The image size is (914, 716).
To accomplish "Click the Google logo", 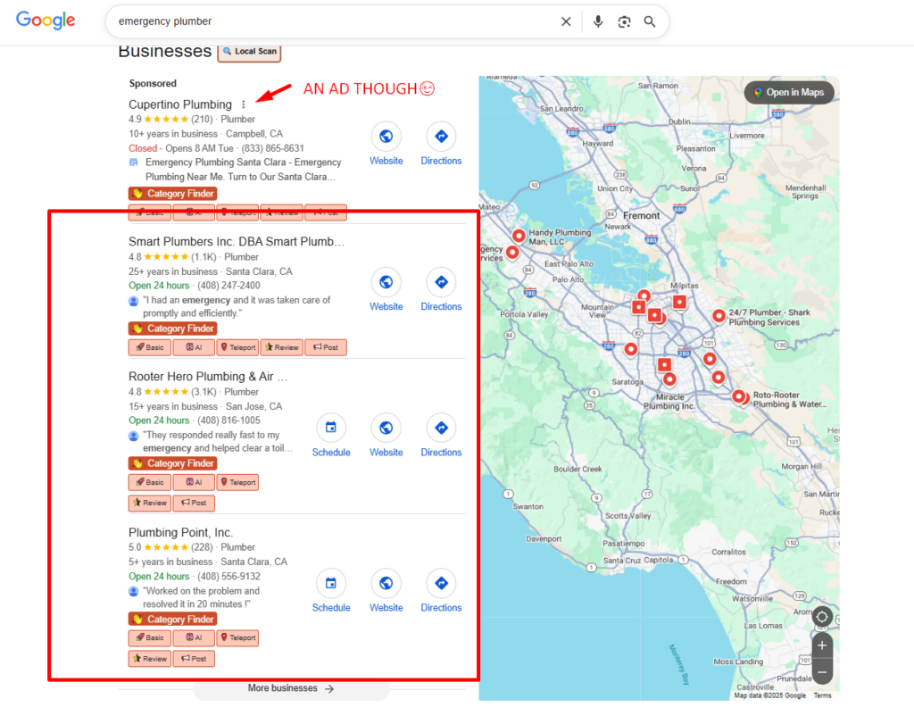I will tap(46, 21).
